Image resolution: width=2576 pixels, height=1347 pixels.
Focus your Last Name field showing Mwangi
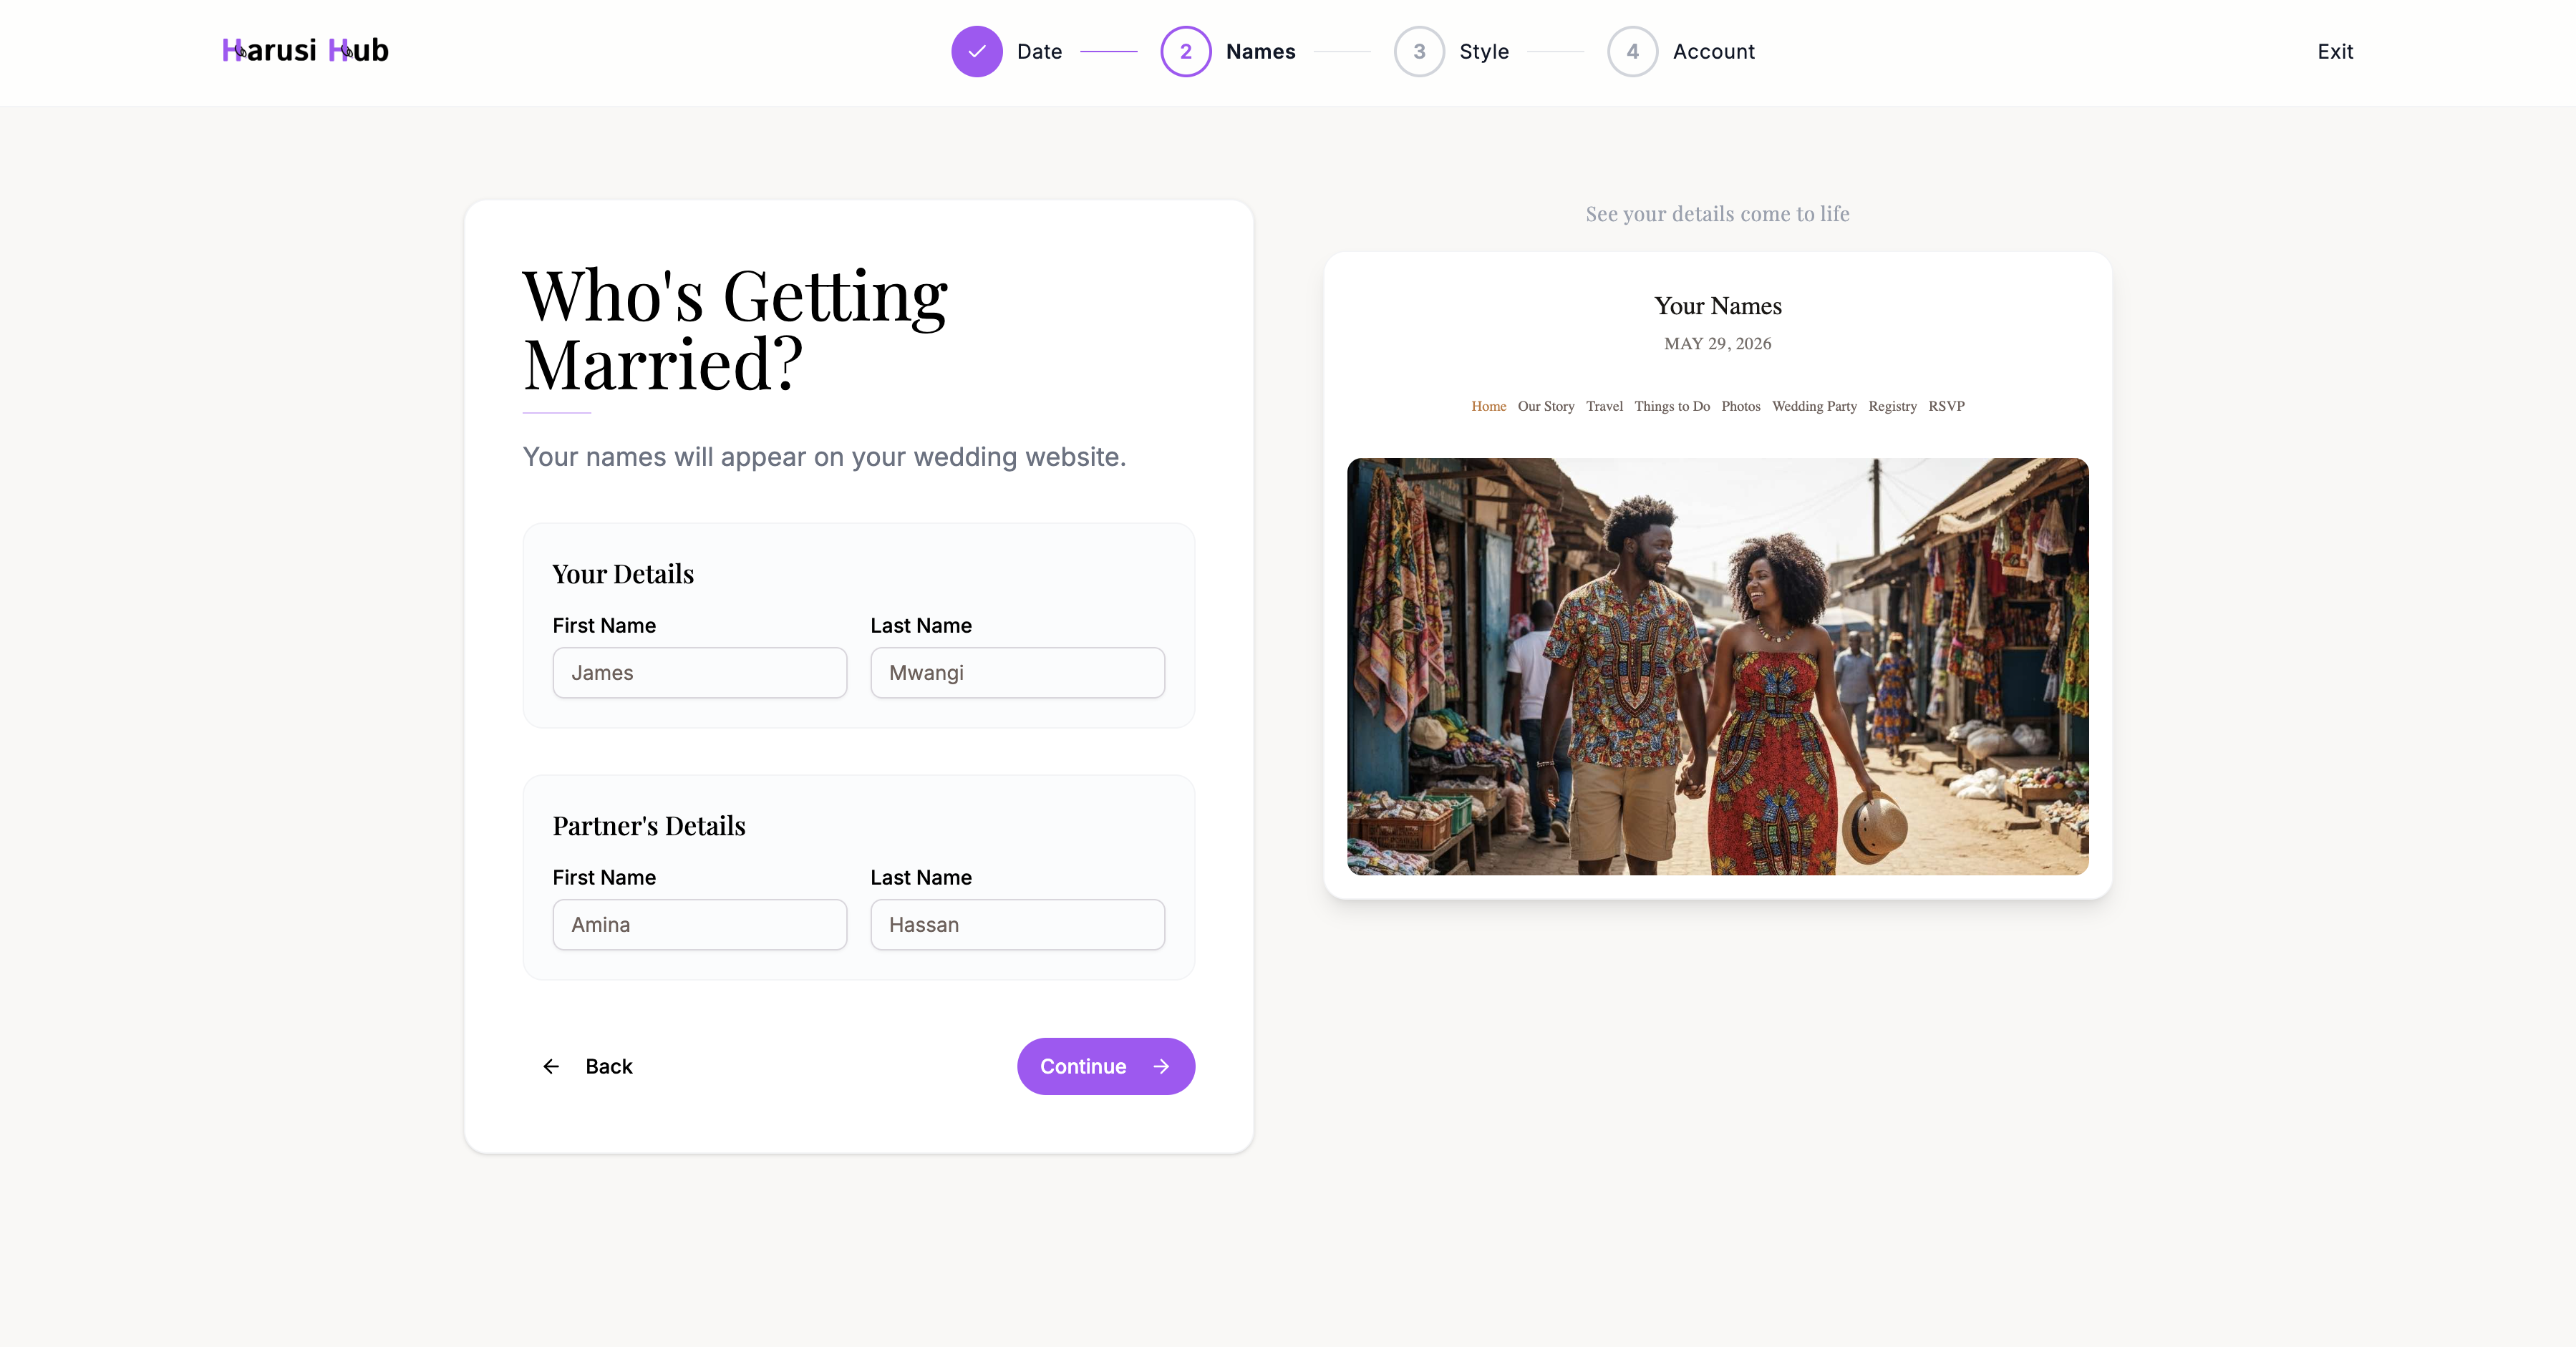click(1017, 672)
